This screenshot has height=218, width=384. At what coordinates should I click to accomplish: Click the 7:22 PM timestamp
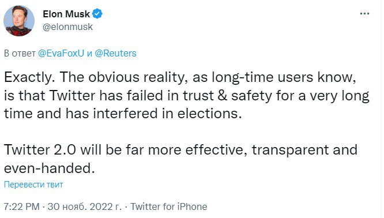point(21,206)
